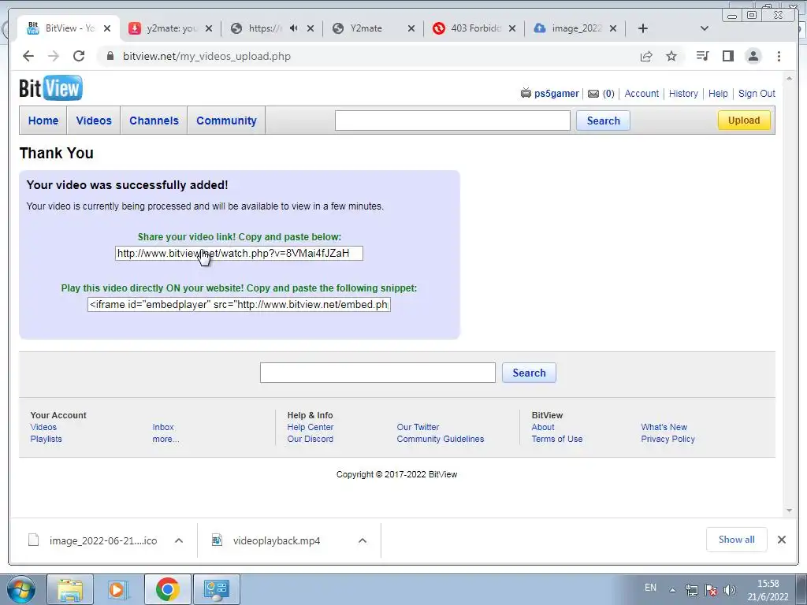The height and width of the screenshot is (605, 807).
Task: Click the volume icon in system tray
Action: click(729, 589)
